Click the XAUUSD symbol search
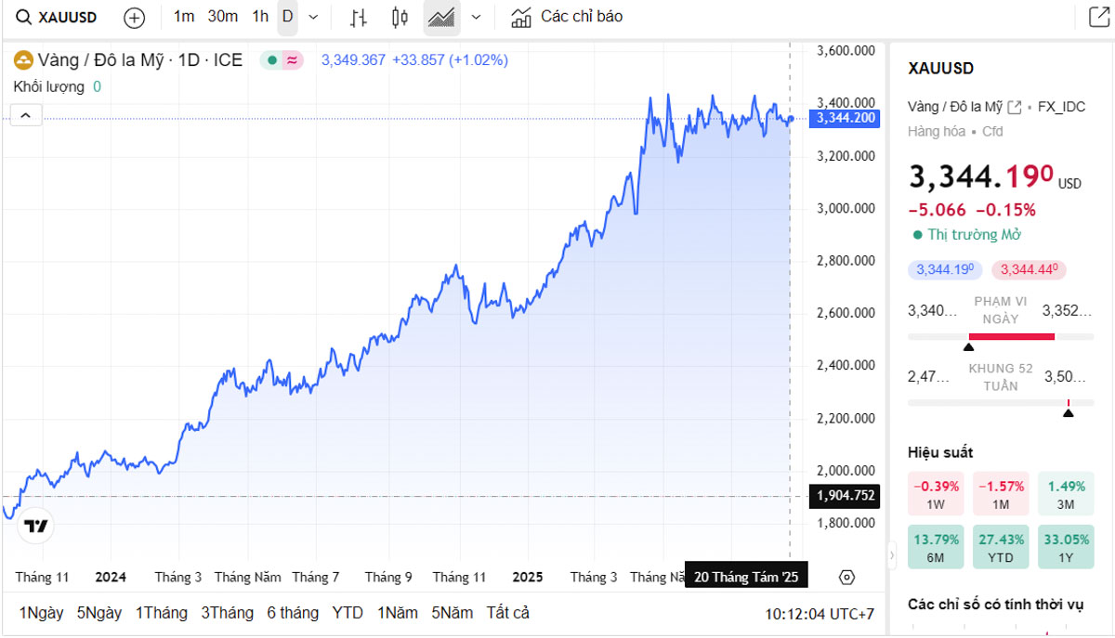Image resolution: width=1115 pixels, height=638 pixels. 56,17
